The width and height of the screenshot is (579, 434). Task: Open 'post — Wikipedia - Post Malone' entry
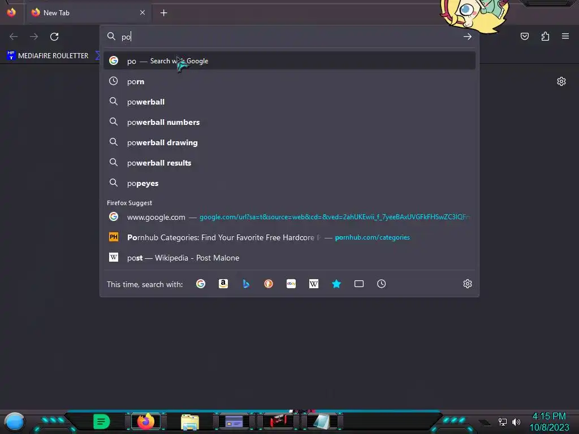(x=289, y=258)
